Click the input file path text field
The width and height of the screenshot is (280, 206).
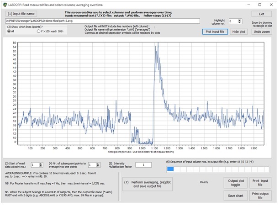(102, 21)
